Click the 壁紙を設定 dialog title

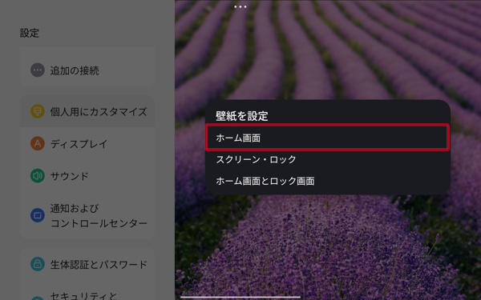tap(242, 116)
